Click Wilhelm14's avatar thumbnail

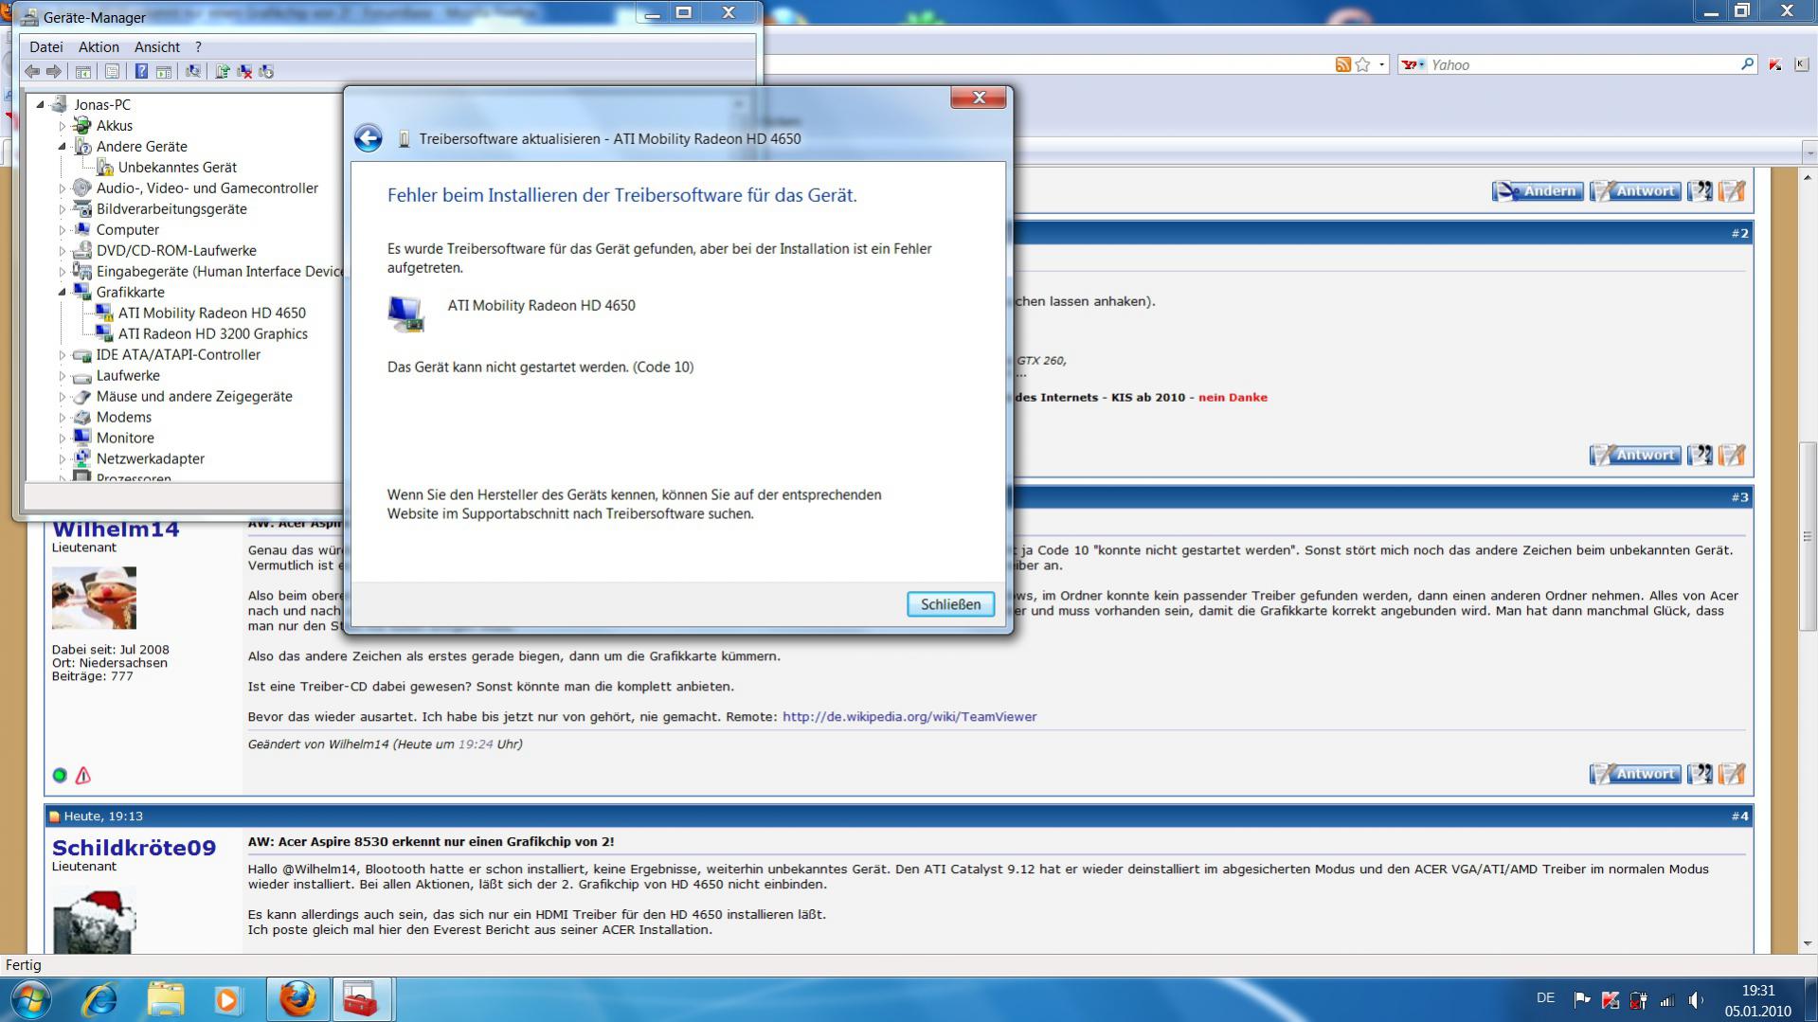[x=94, y=598]
